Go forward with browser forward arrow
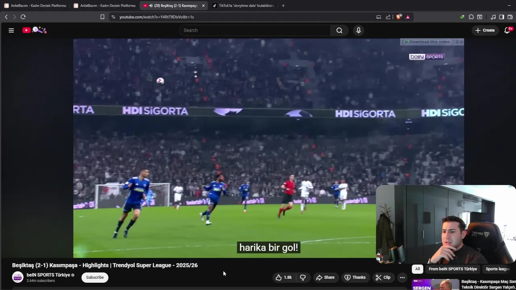The width and height of the screenshot is (516, 290). (x=15, y=17)
